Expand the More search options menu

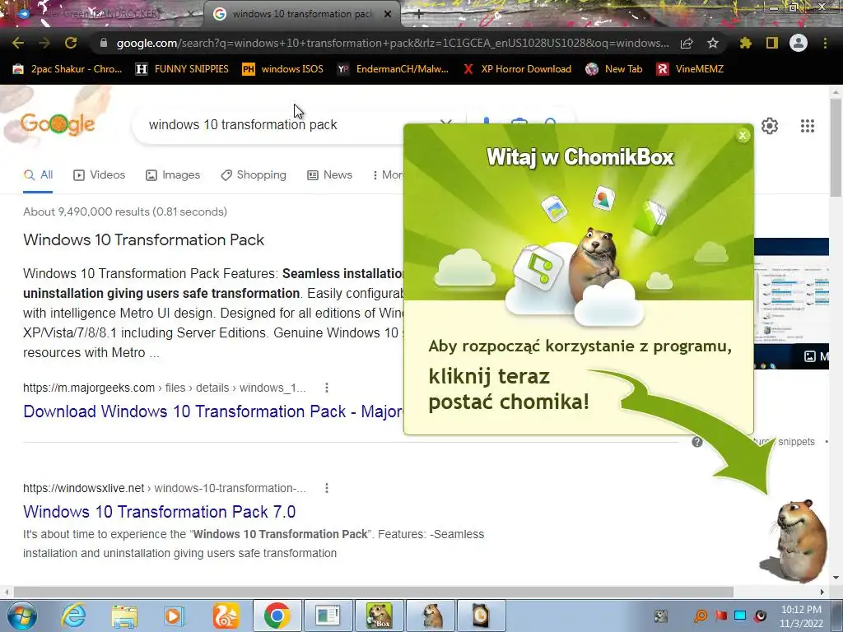coord(387,175)
